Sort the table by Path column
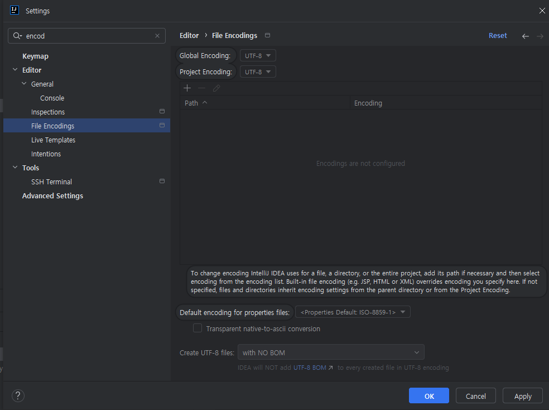The width and height of the screenshot is (549, 410). click(265, 103)
